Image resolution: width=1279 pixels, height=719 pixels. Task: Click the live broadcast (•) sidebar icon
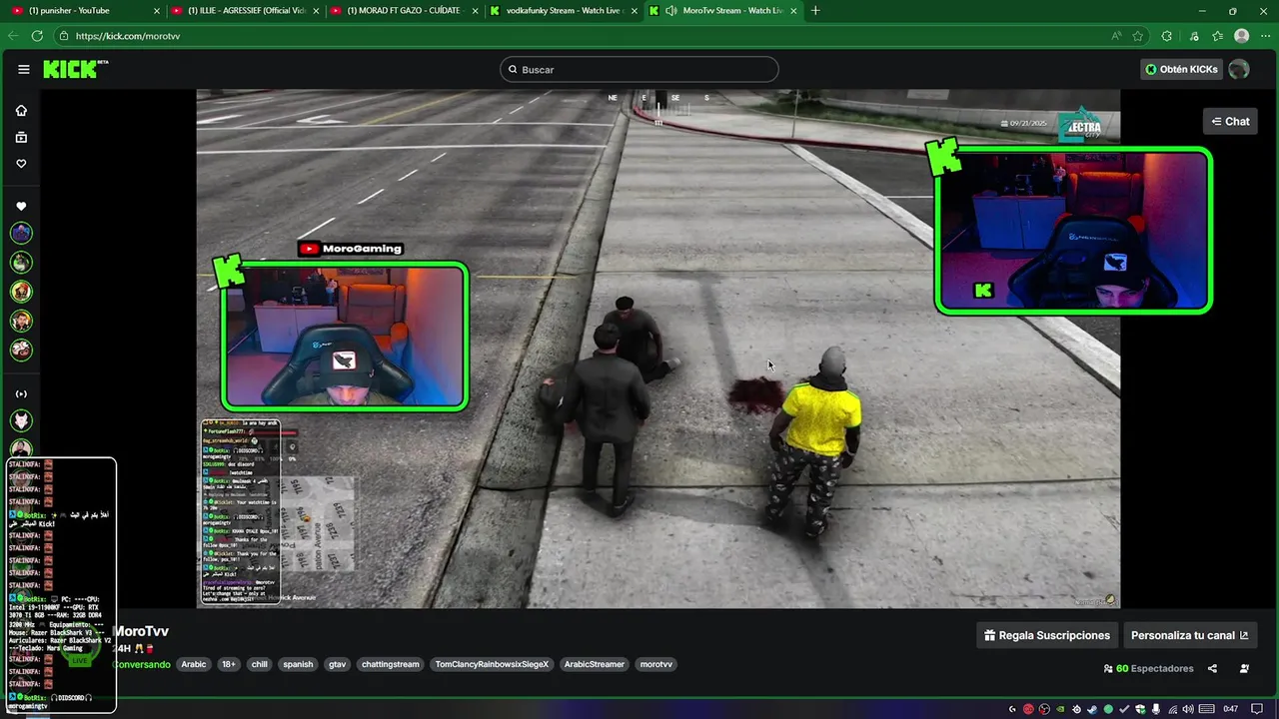click(x=21, y=393)
